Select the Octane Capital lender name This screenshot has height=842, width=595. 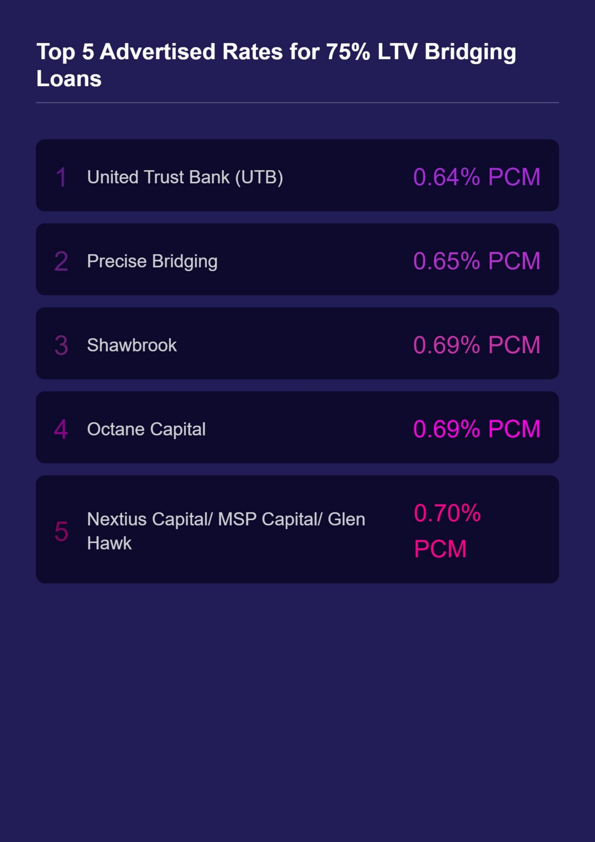pos(146,429)
